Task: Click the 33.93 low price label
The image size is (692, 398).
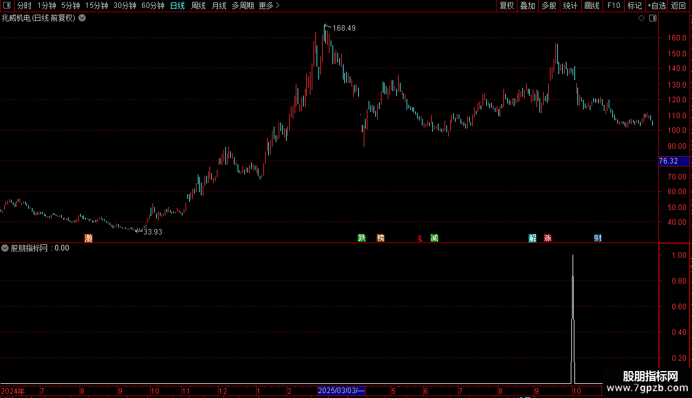Action: [152, 232]
